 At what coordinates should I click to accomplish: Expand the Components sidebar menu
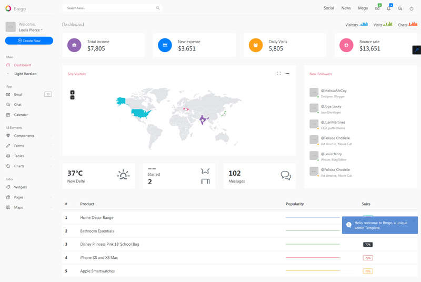tap(29, 136)
